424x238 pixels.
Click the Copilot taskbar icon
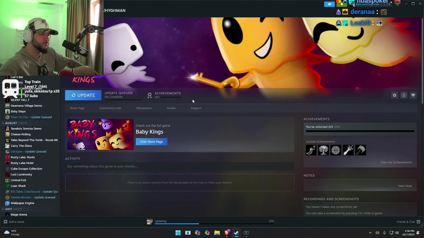pyautogui.click(x=207, y=233)
